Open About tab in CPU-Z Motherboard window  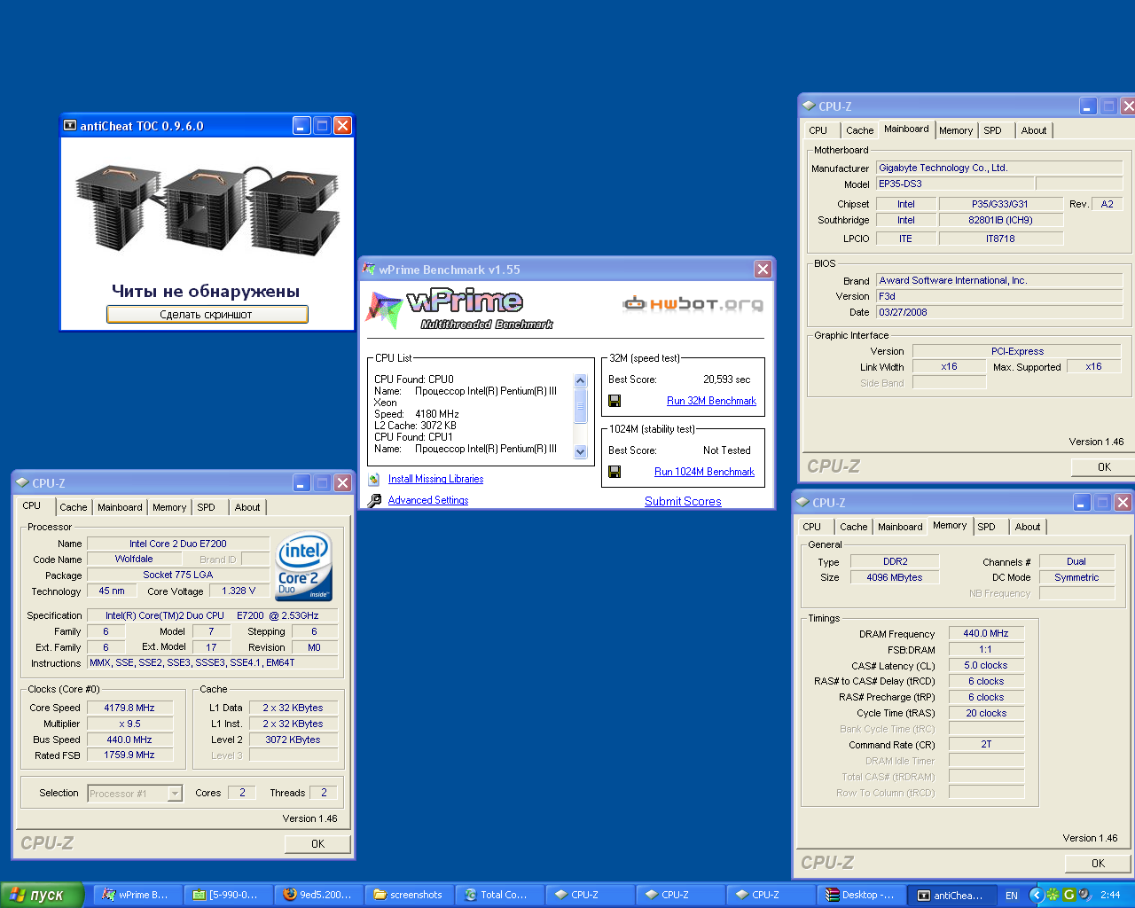click(1034, 130)
